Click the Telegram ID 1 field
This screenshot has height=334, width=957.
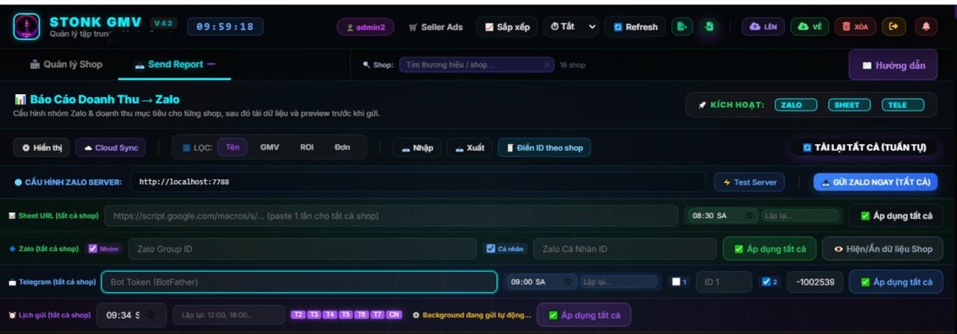click(x=724, y=282)
